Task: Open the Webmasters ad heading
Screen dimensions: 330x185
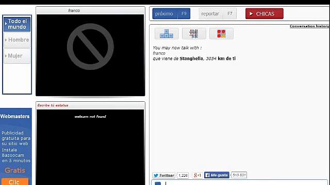Action: click(x=15, y=117)
